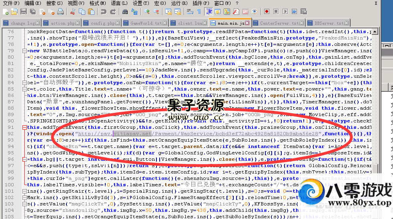Toggle show all characters pilcrow icon
393x219 pixels.
coord(199,12)
